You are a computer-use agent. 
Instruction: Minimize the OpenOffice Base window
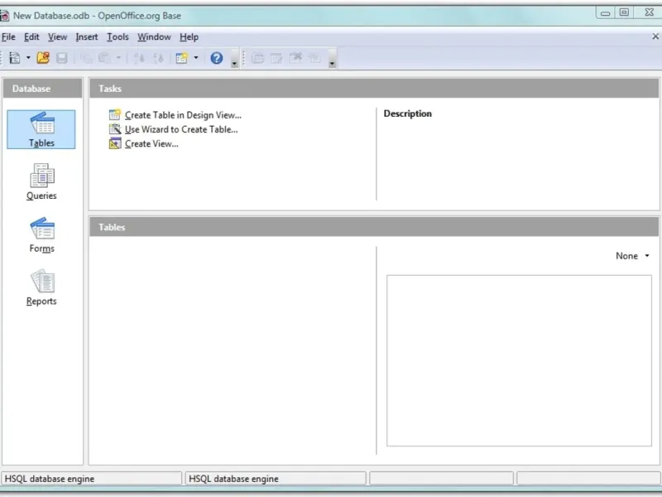(606, 12)
